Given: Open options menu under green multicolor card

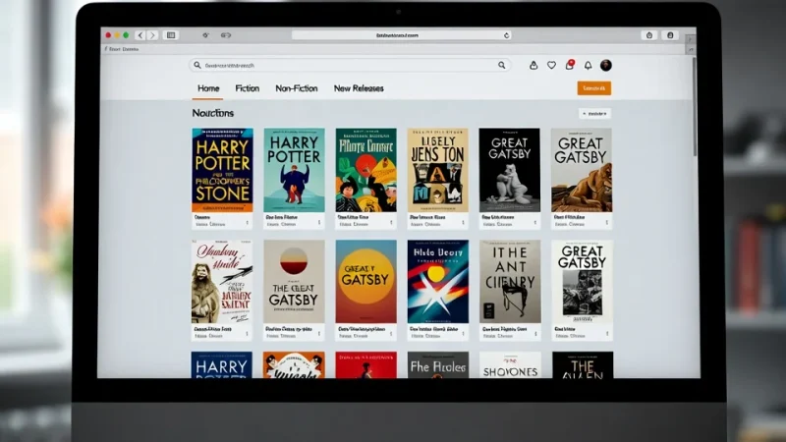Looking at the screenshot, I should click(x=391, y=223).
